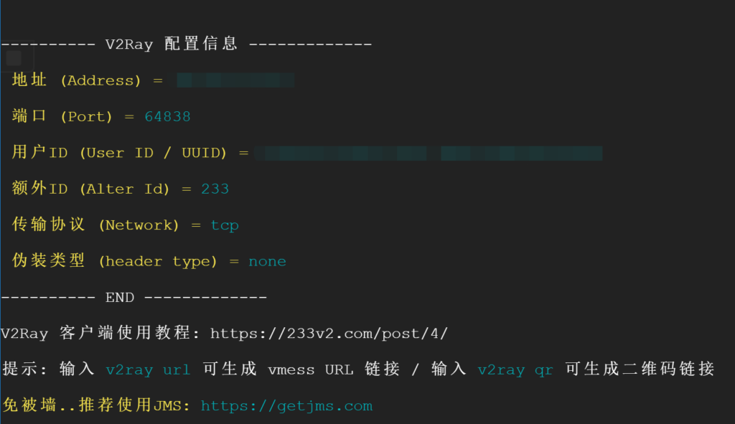This screenshot has height=424, width=735.
Task: Click the blurred UUID value
Action: [x=429, y=153]
